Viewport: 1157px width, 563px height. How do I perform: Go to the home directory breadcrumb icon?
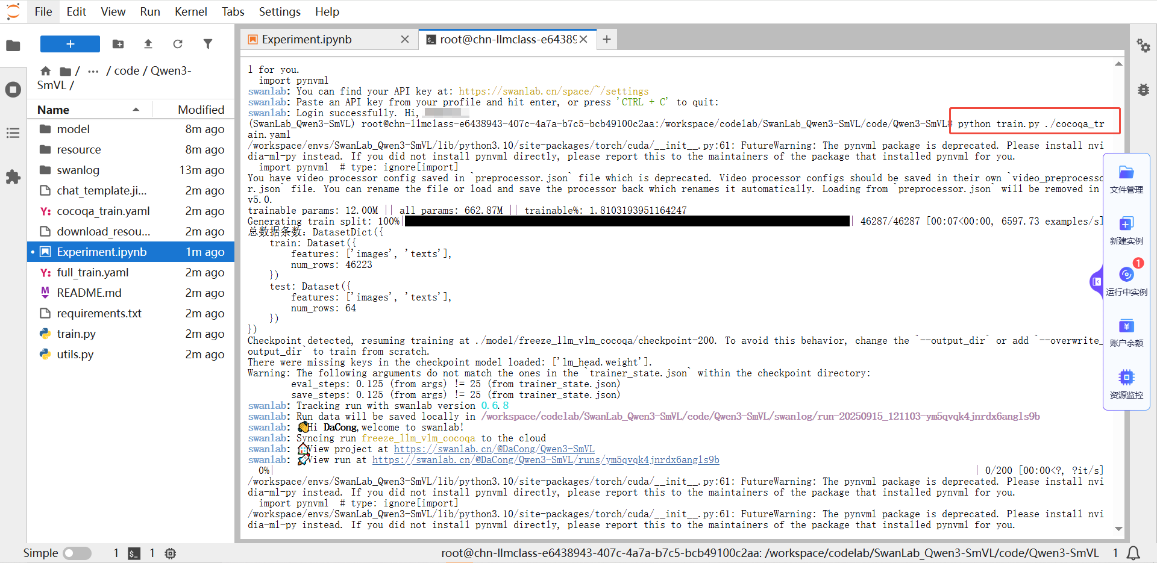coord(46,71)
